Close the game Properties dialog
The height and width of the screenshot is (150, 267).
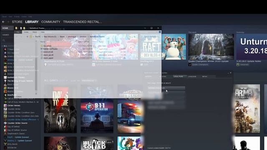click(x=231, y=72)
